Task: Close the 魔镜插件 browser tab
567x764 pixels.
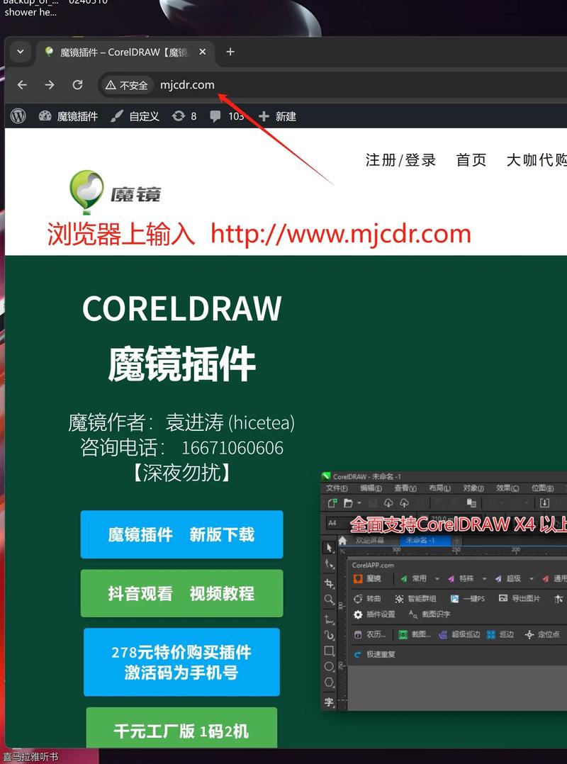Action: click(x=203, y=52)
